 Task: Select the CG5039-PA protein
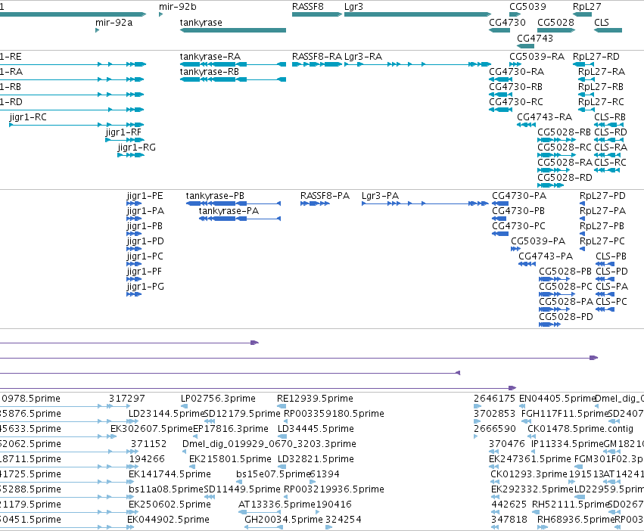[x=516, y=249]
